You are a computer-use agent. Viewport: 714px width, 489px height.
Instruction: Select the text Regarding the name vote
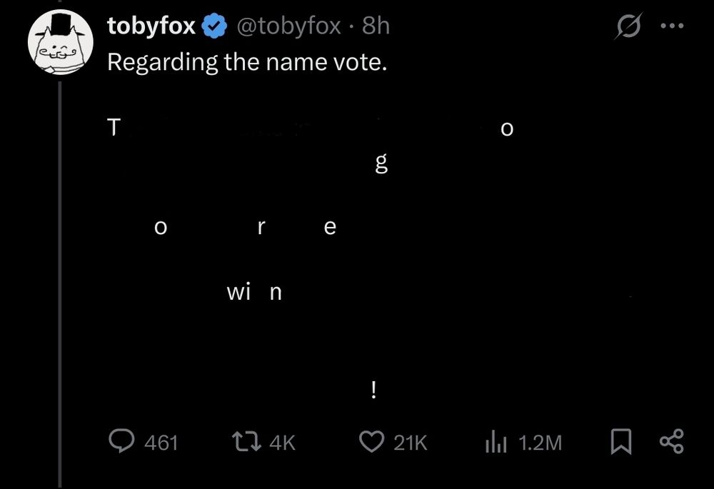point(246,61)
